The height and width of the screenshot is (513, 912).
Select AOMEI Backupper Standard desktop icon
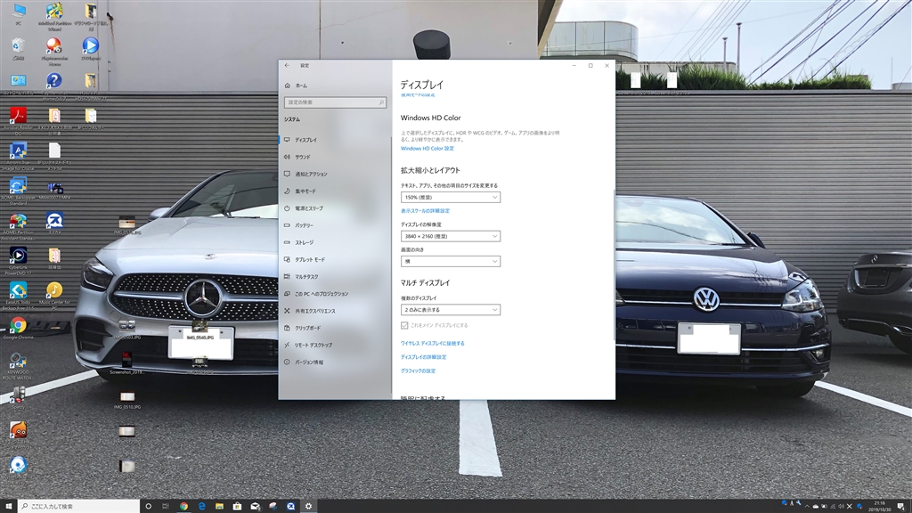[x=18, y=191]
